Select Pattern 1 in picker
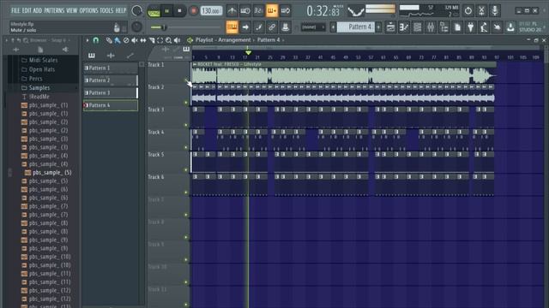The height and width of the screenshot is (308, 549). [111, 68]
